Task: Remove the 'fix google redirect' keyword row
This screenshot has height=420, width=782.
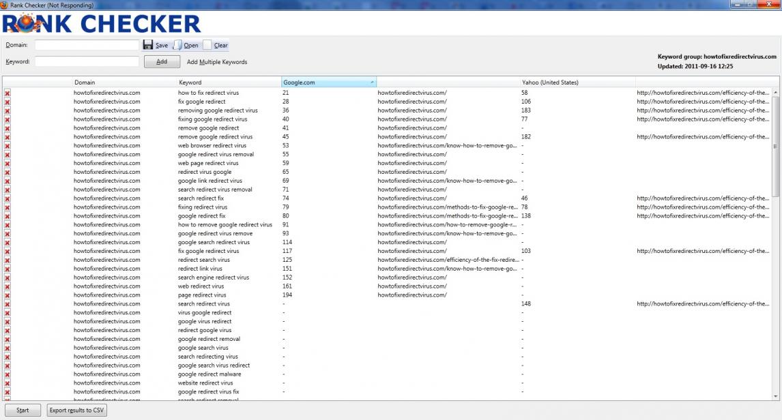Action: (x=8, y=102)
